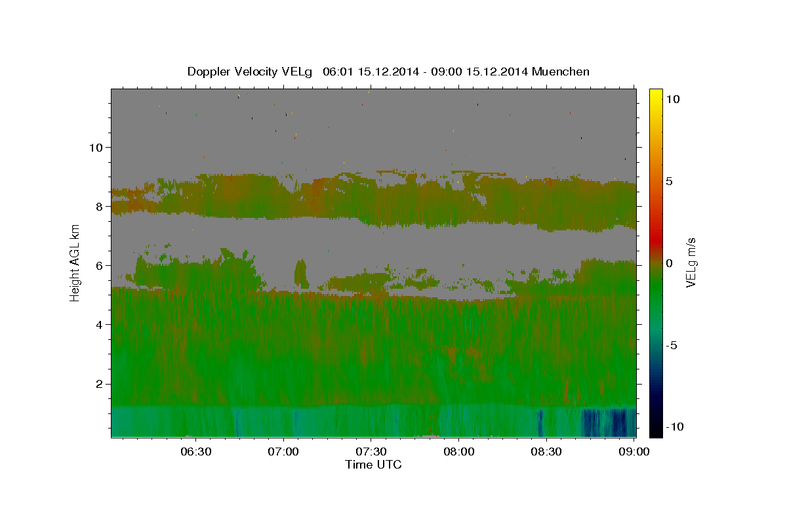Click the height axis label '6'
Image resolution: width=787 pixels, height=525 pixels.
(98, 265)
